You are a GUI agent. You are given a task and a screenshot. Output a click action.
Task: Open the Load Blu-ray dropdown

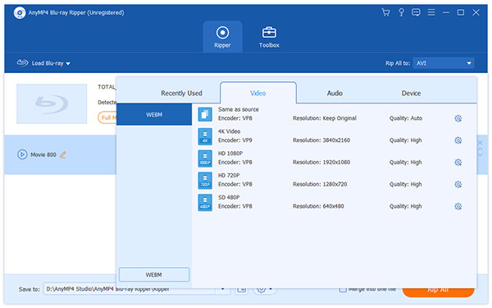pos(43,63)
